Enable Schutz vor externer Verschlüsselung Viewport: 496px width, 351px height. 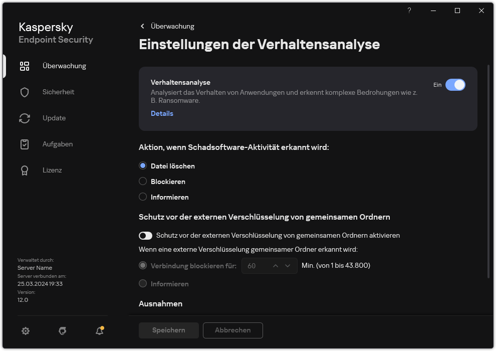pos(145,236)
